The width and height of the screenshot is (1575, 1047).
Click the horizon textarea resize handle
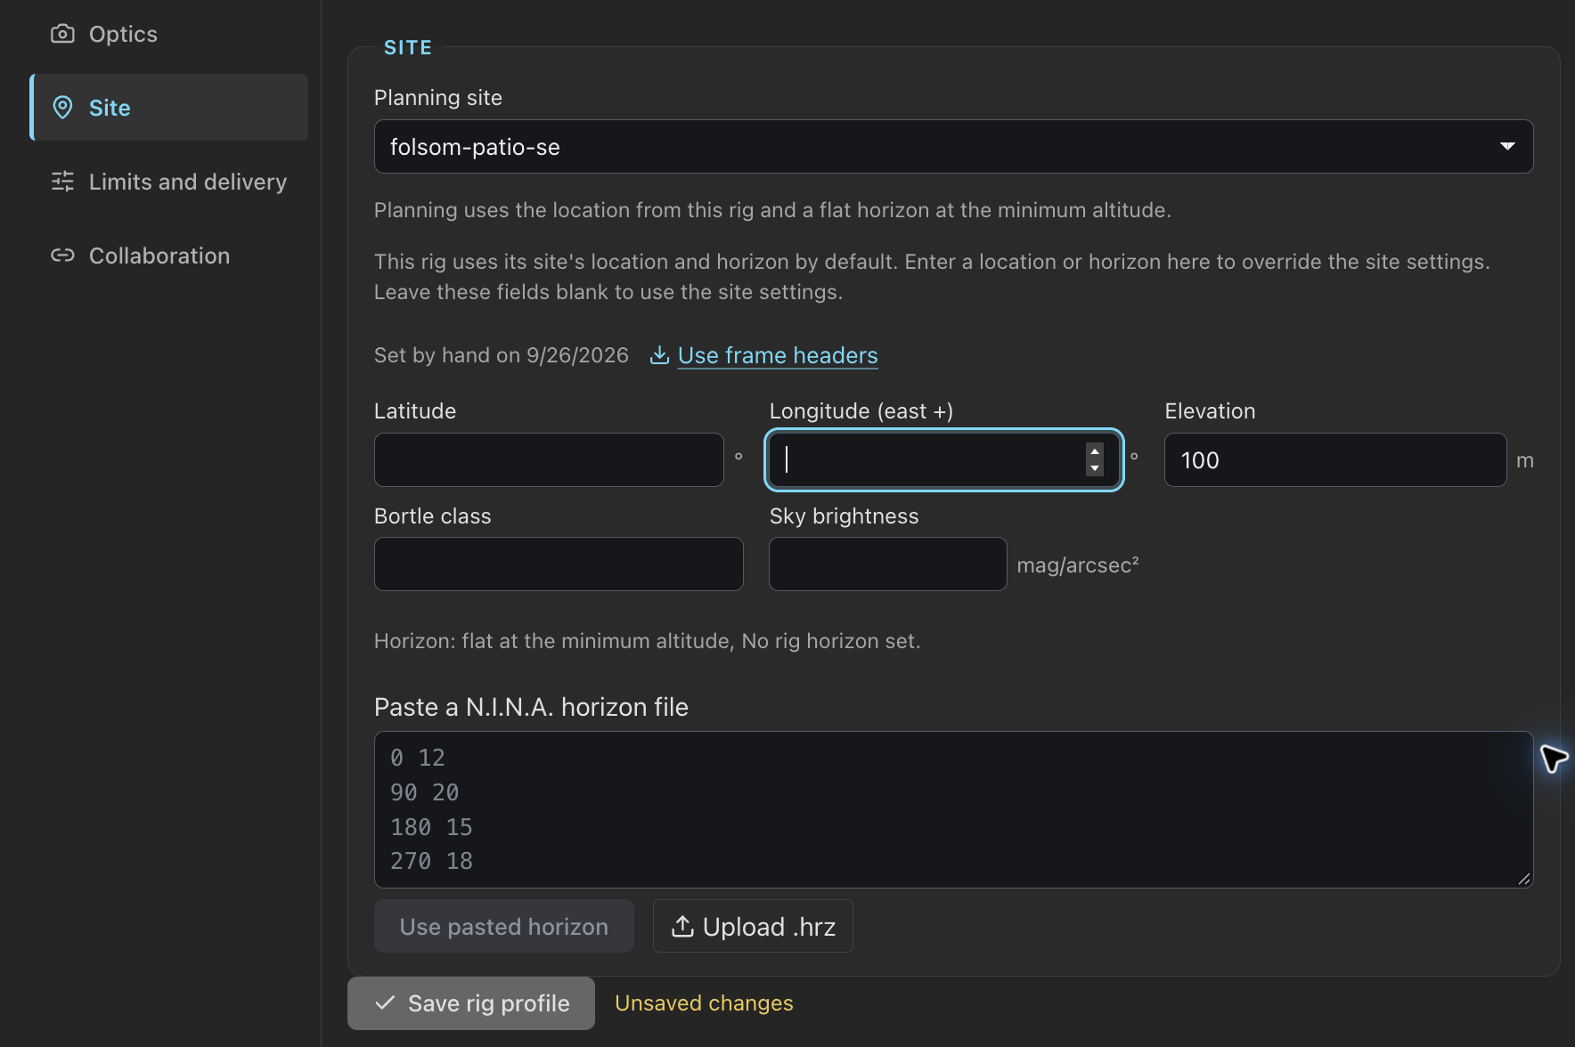click(x=1524, y=879)
